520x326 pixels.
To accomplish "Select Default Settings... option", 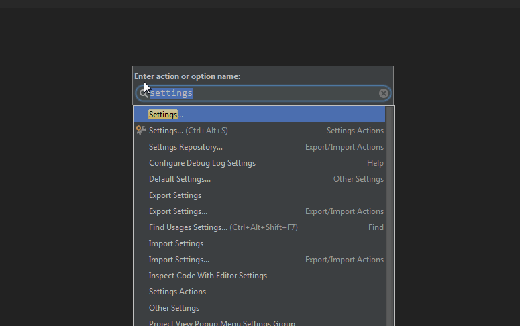I will [260, 179].
